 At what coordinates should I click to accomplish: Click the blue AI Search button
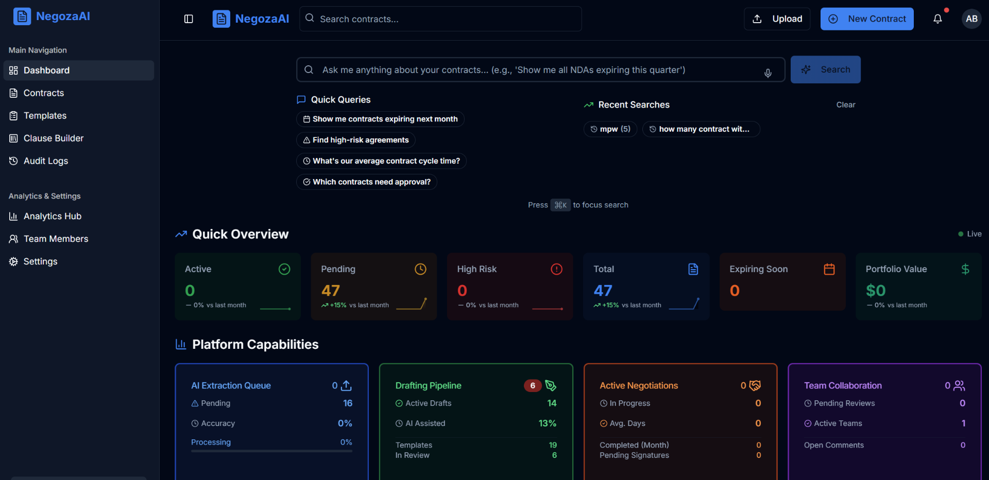(825, 69)
